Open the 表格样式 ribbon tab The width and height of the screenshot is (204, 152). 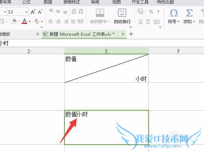(x=71, y=2)
